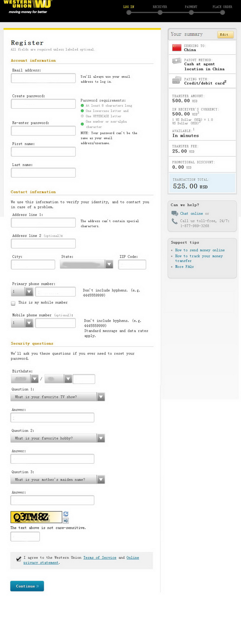Click the cash payout method icon
The height and width of the screenshot is (635, 241).
[x=177, y=61]
